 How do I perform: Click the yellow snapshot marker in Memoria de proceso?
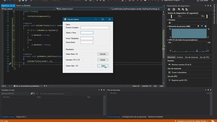coord(198,26)
